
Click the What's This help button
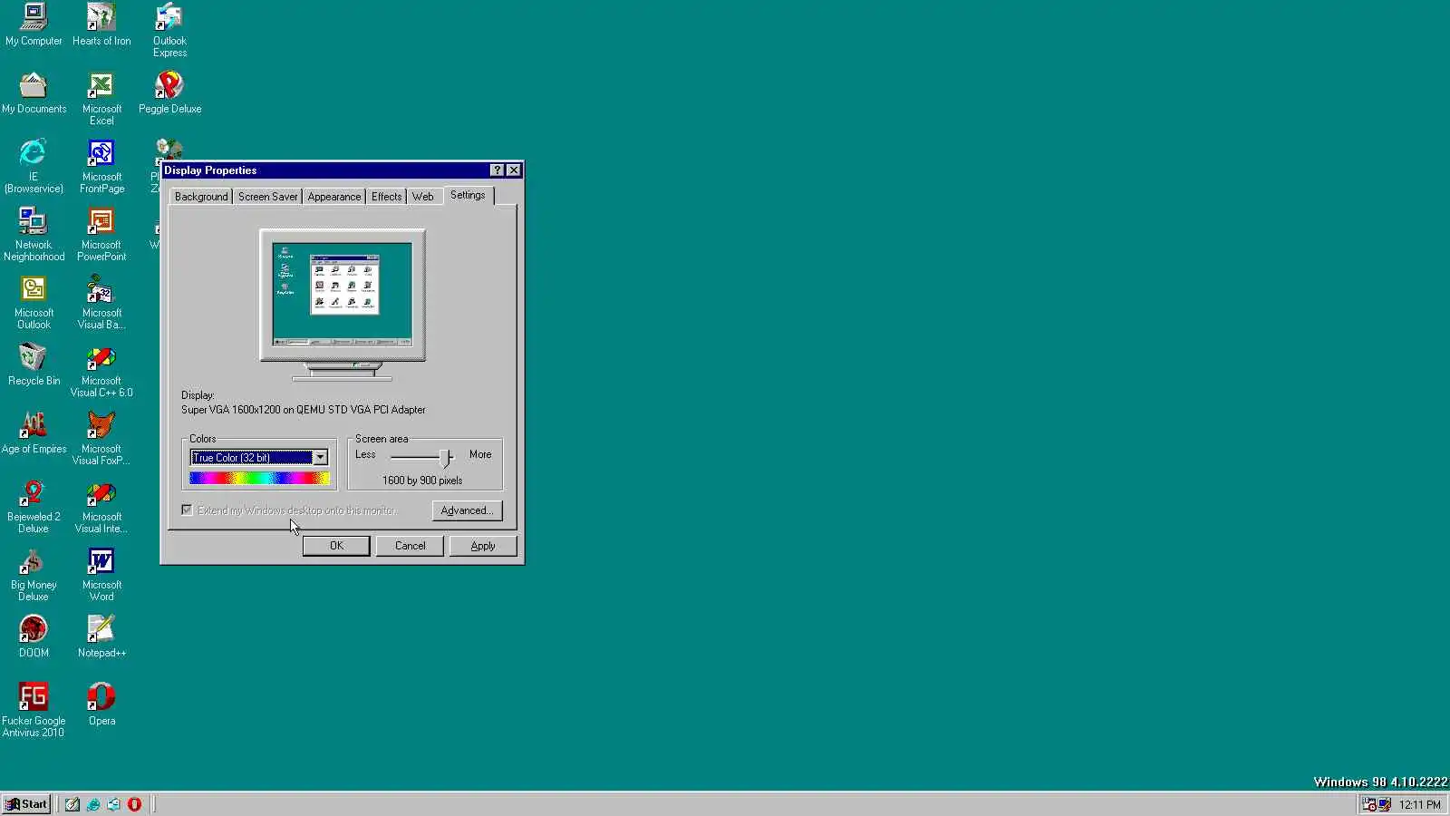point(497,170)
